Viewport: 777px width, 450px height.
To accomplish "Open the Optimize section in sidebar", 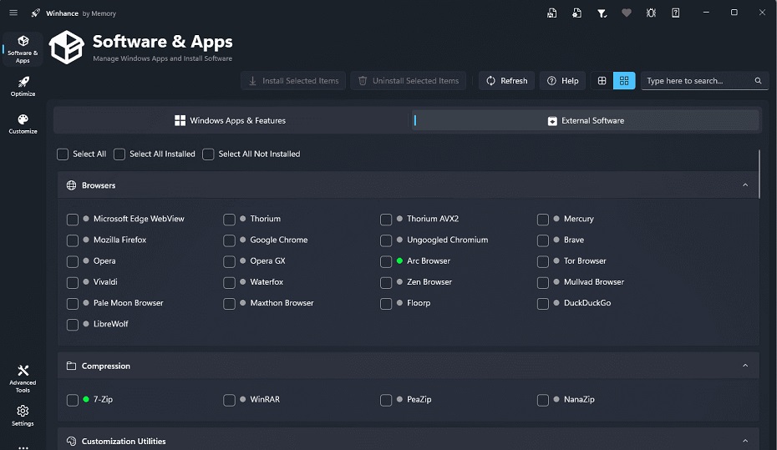I will 23,86.
